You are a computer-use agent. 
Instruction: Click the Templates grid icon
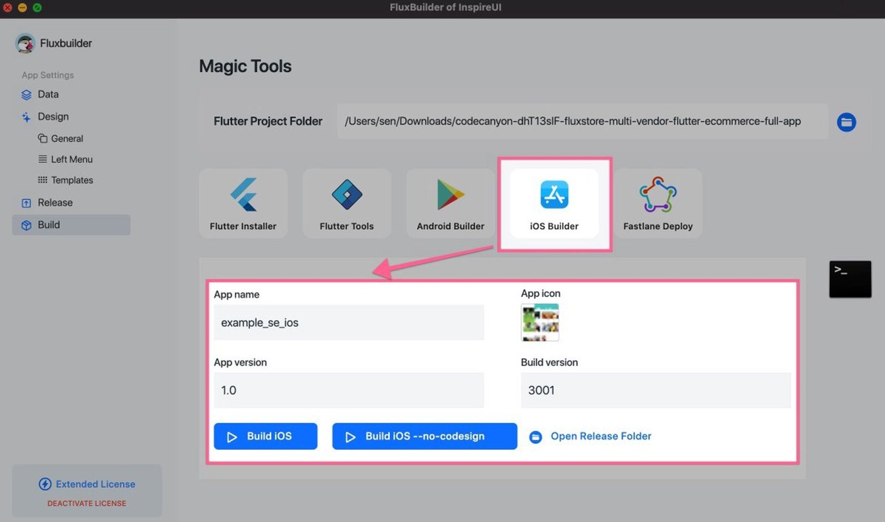(x=43, y=181)
